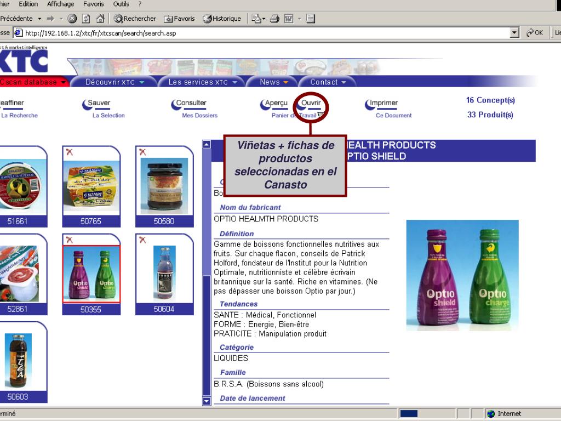
Task: Remove product 50604 with its X icon
Action: [142, 240]
